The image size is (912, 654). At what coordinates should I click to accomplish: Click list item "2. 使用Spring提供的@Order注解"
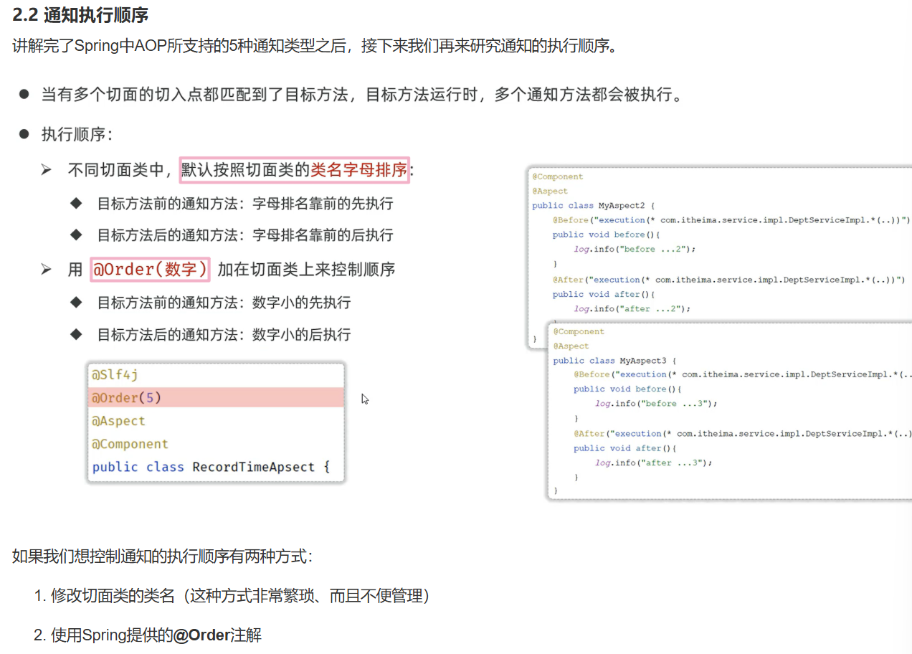[148, 635]
